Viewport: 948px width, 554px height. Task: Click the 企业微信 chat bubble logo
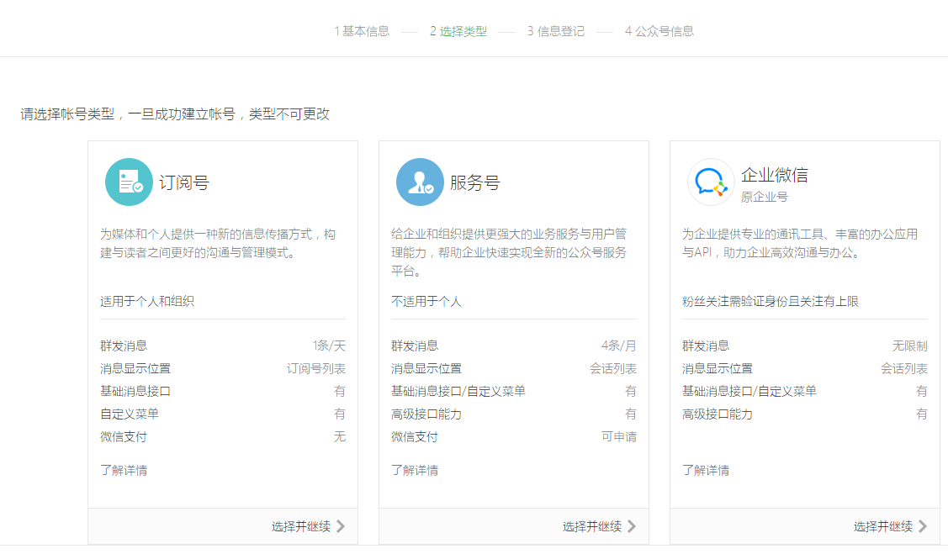711,181
